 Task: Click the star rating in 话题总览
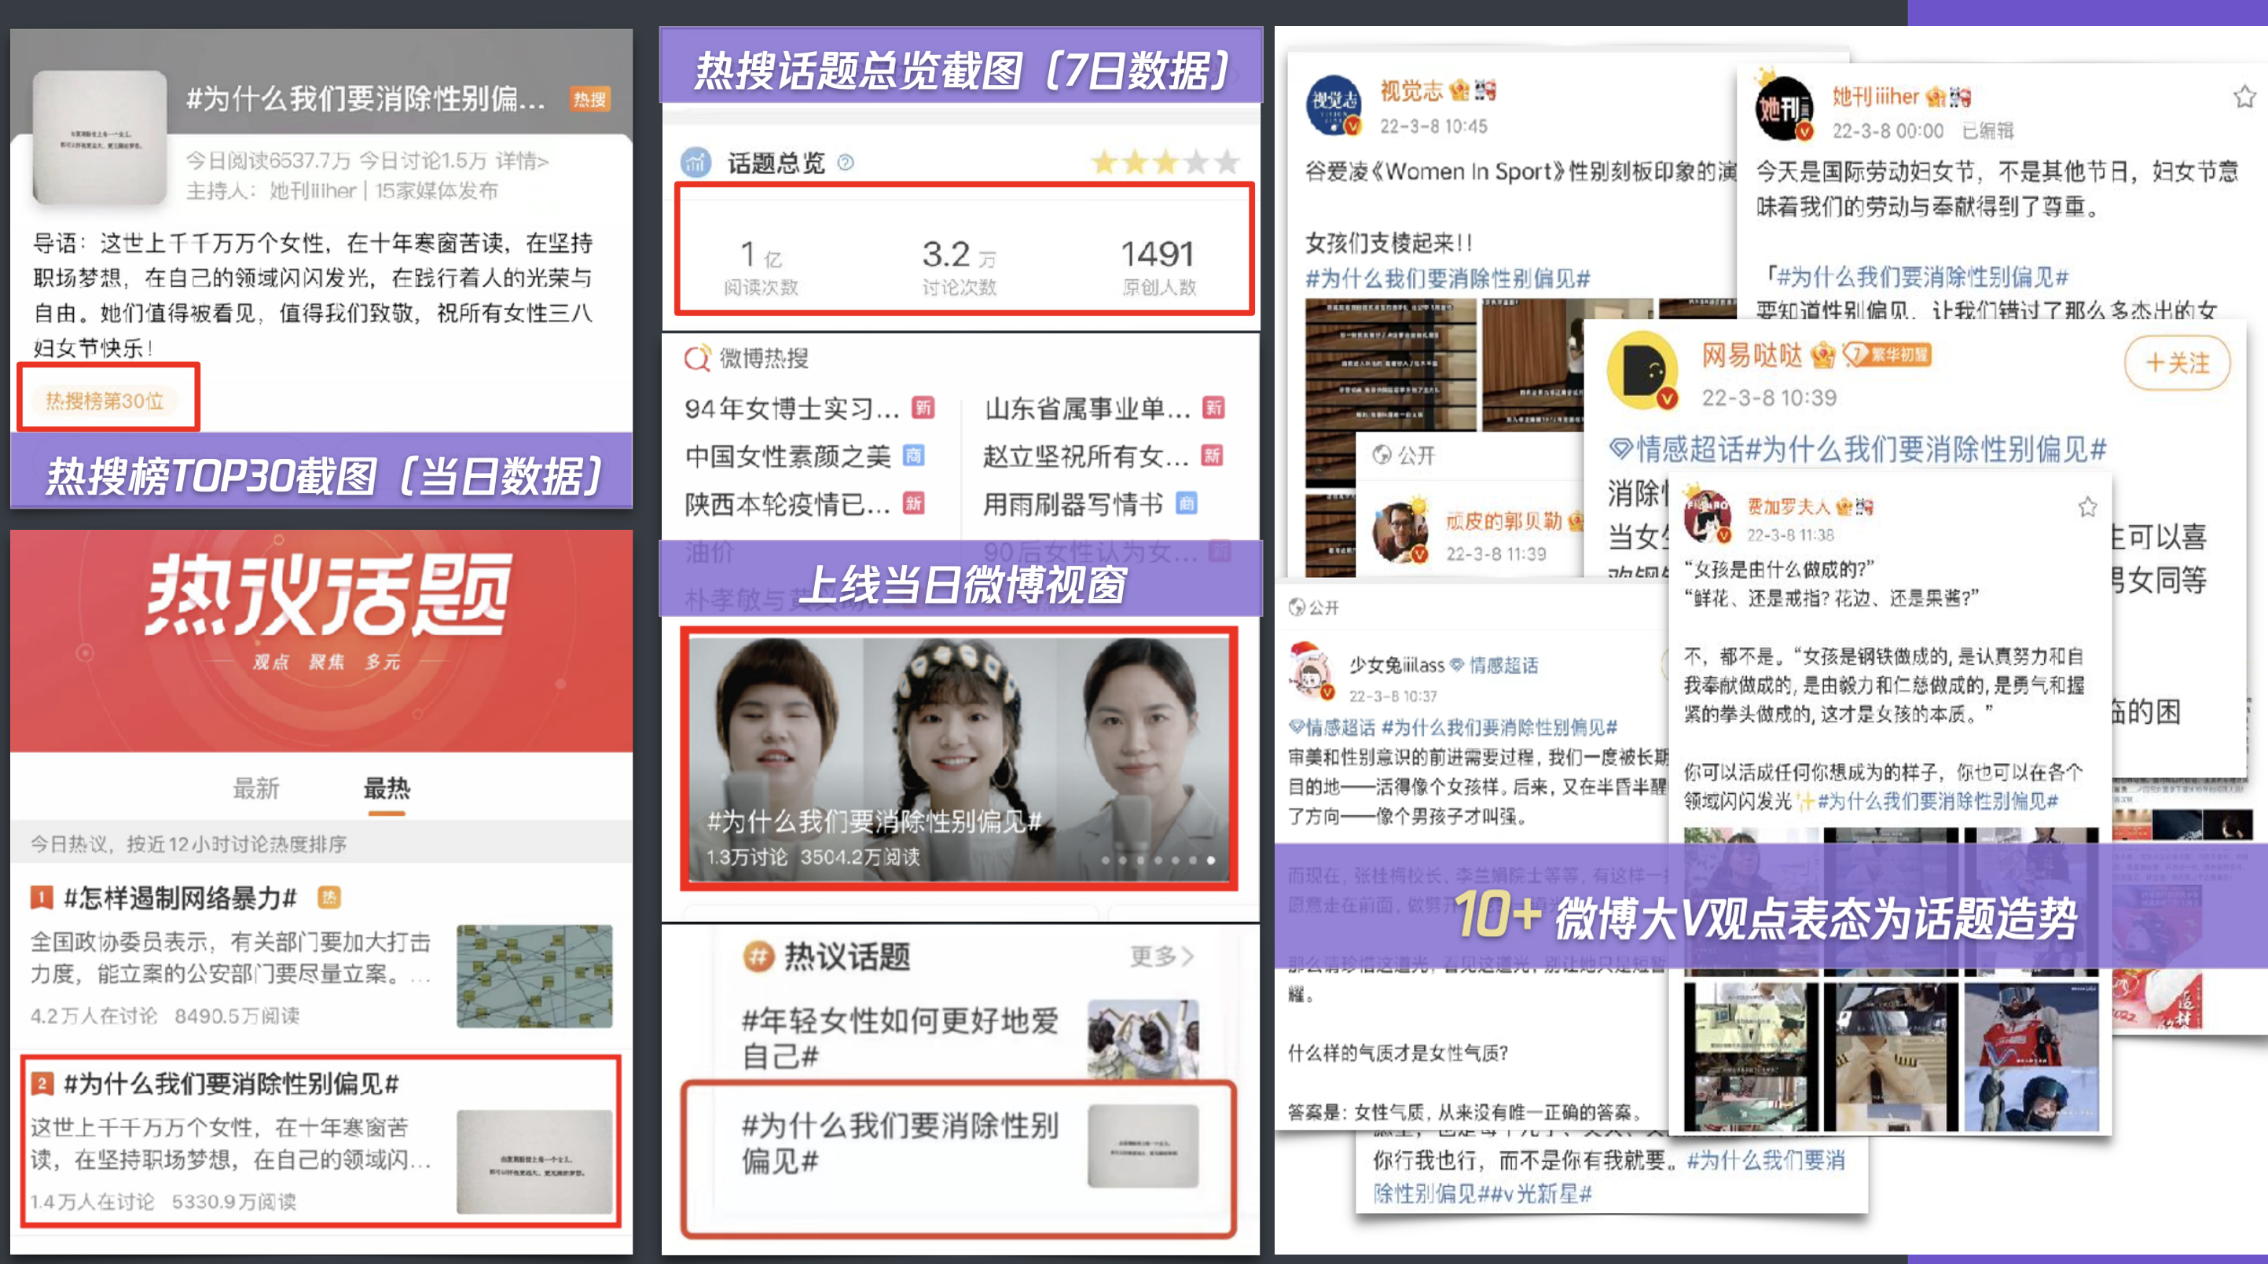[x=1165, y=162]
